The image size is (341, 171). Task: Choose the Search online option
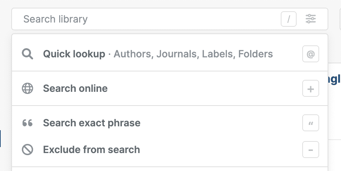75,88
